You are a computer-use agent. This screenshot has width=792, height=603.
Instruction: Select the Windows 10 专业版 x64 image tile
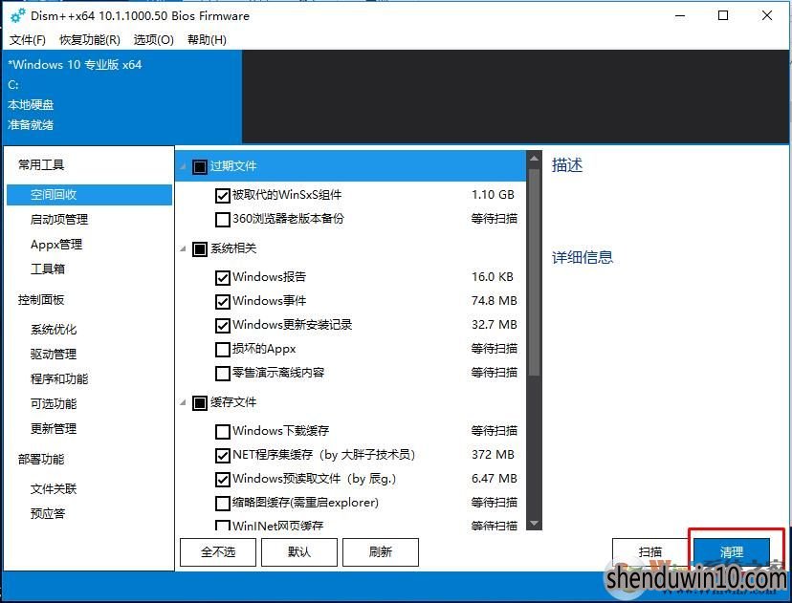(x=122, y=97)
